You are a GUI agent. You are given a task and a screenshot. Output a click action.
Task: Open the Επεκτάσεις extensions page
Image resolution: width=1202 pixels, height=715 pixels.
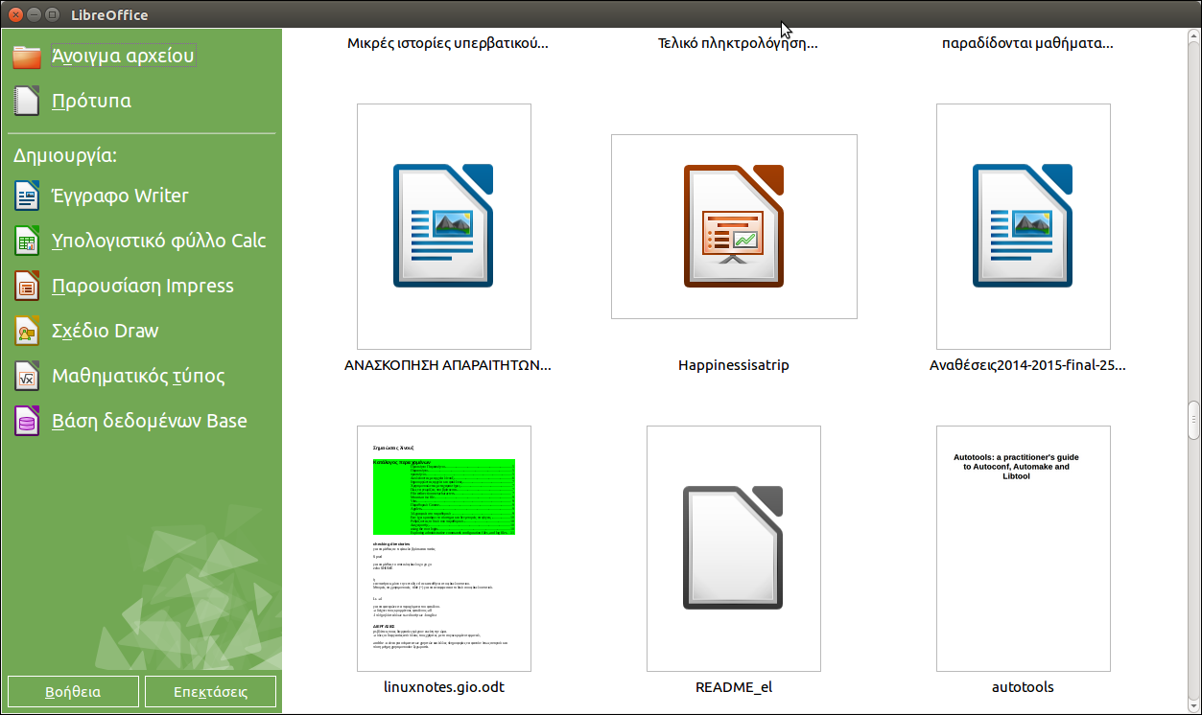click(210, 690)
